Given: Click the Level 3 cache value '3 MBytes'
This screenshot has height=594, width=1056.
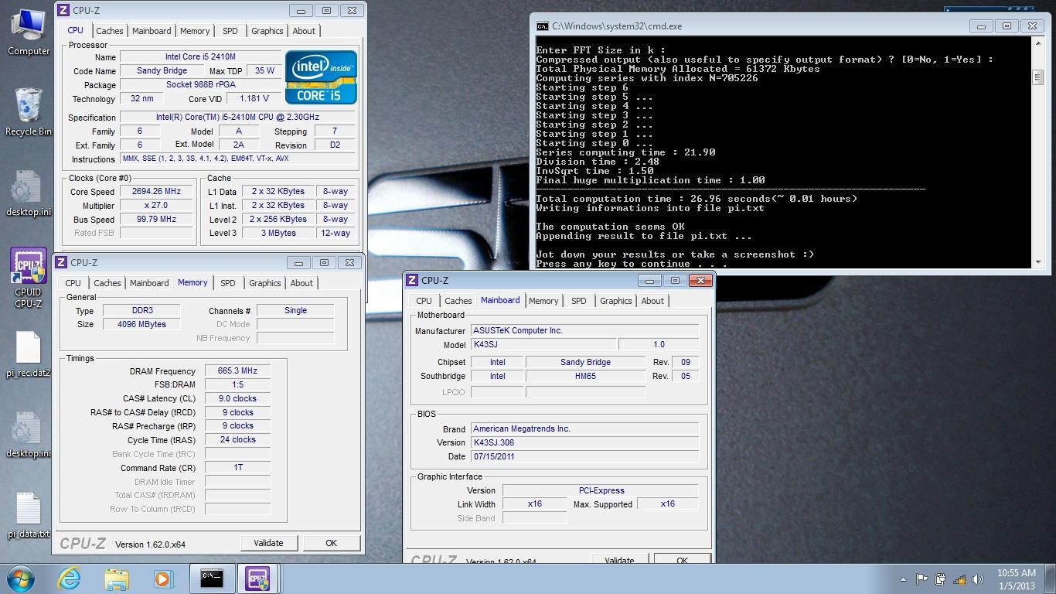Looking at the screenshot, I should (x=278, y=233).
